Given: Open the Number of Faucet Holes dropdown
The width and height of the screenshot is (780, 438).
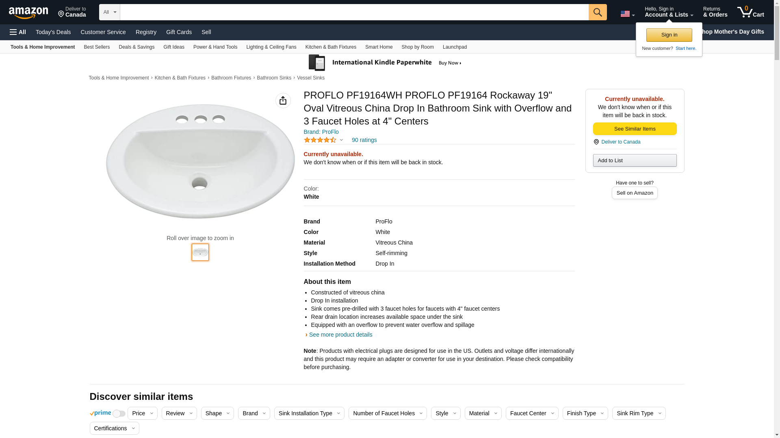Looking at the screenshot, I should (387, 413).
